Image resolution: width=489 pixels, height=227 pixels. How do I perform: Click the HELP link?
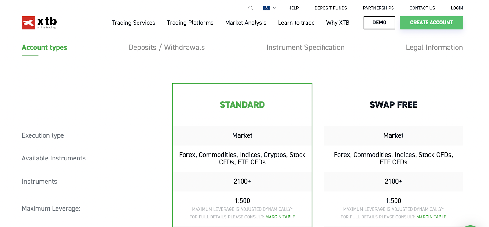tap(293, 8)
